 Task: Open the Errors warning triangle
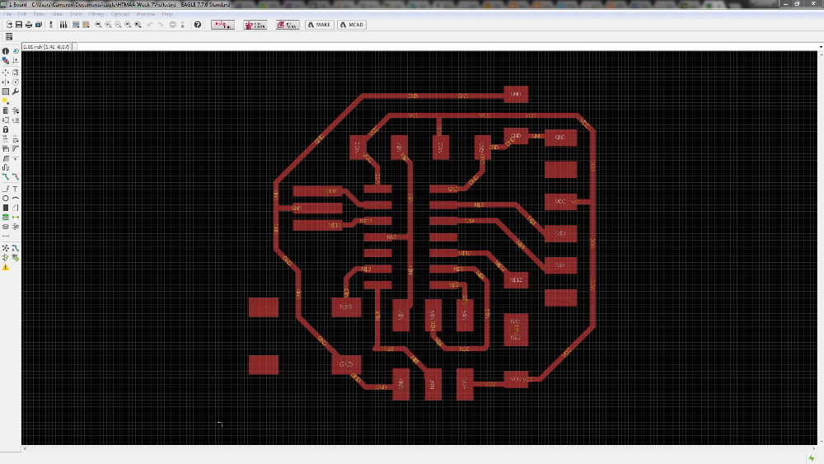pyautogui.click(x=5, y=268)
